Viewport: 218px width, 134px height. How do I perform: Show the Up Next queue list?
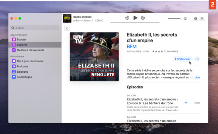202,18
